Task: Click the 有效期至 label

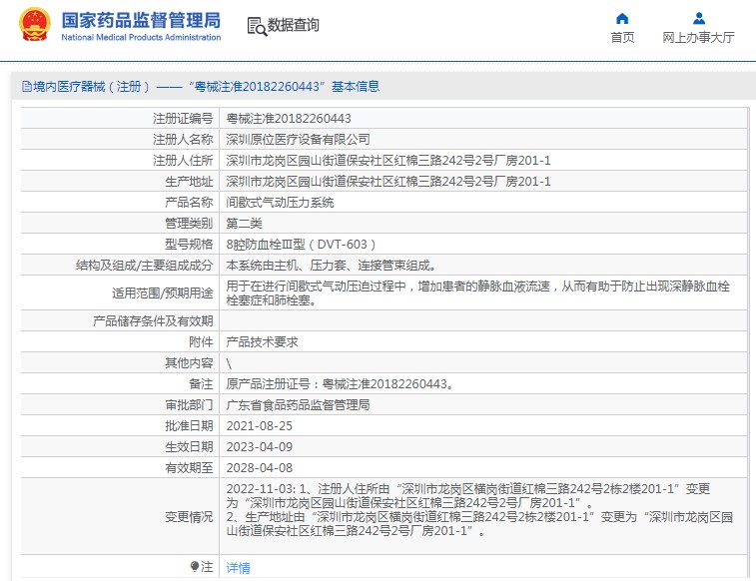Action: [189, 468]
